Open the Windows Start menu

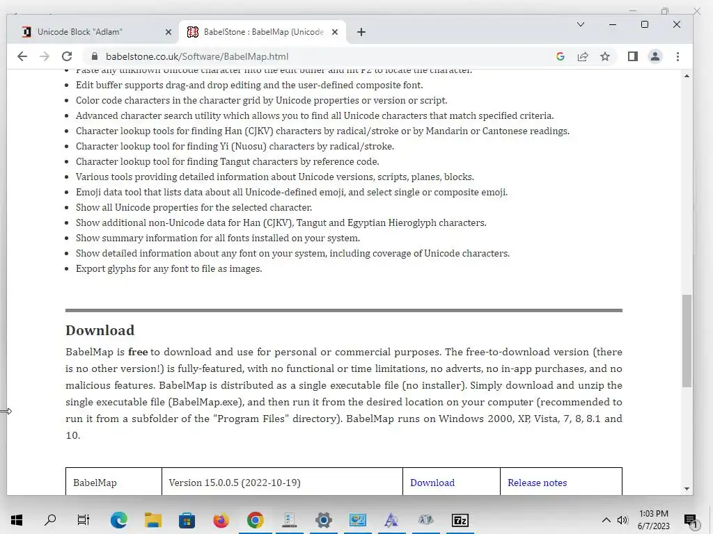pos(17,520)
